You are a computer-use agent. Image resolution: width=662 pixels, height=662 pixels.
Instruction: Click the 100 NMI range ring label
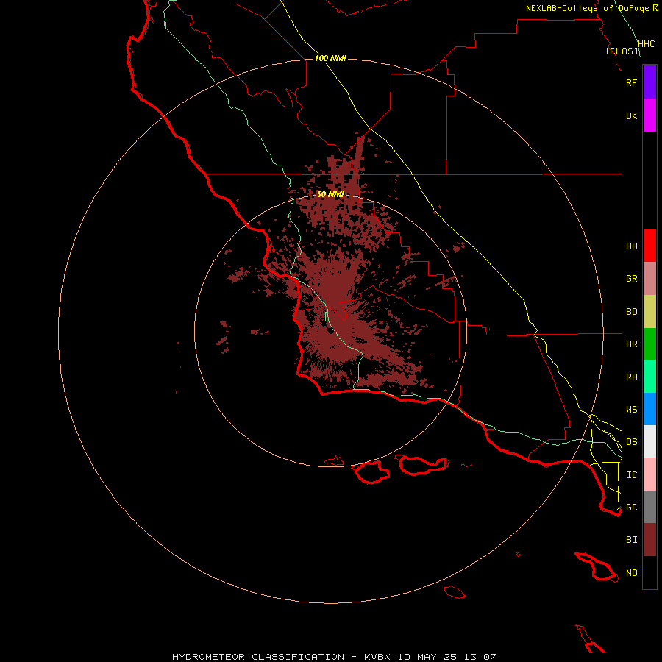click(x=330, y=58)
